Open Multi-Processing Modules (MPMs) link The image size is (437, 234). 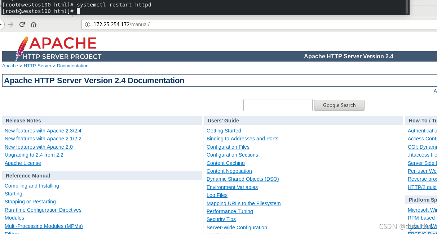(44, 226)
